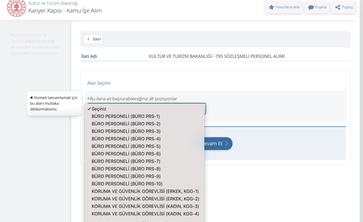The image size is (363, 222).
Task: Go back using the Geri button
Action: (x=93, y=39)
